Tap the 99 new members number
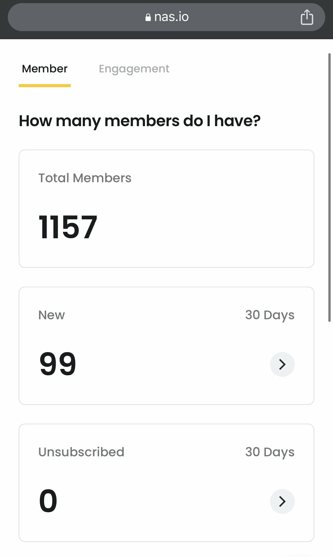The image size is (333, 557). 58,364
